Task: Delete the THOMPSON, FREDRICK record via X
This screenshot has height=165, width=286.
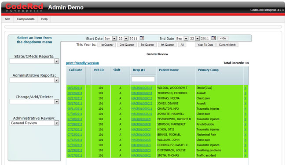Action: 246,93
